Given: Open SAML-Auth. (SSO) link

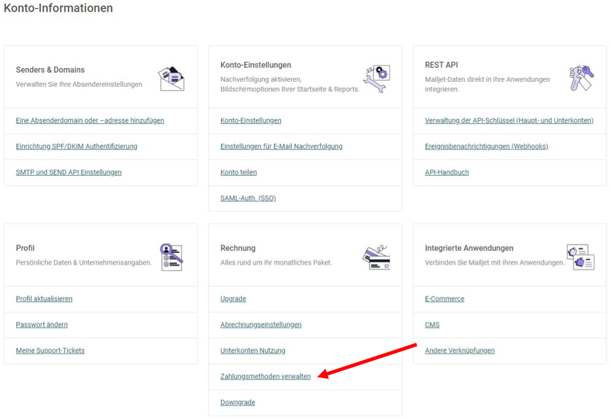Looking at the screenshot, I should [x=248, y=199].
